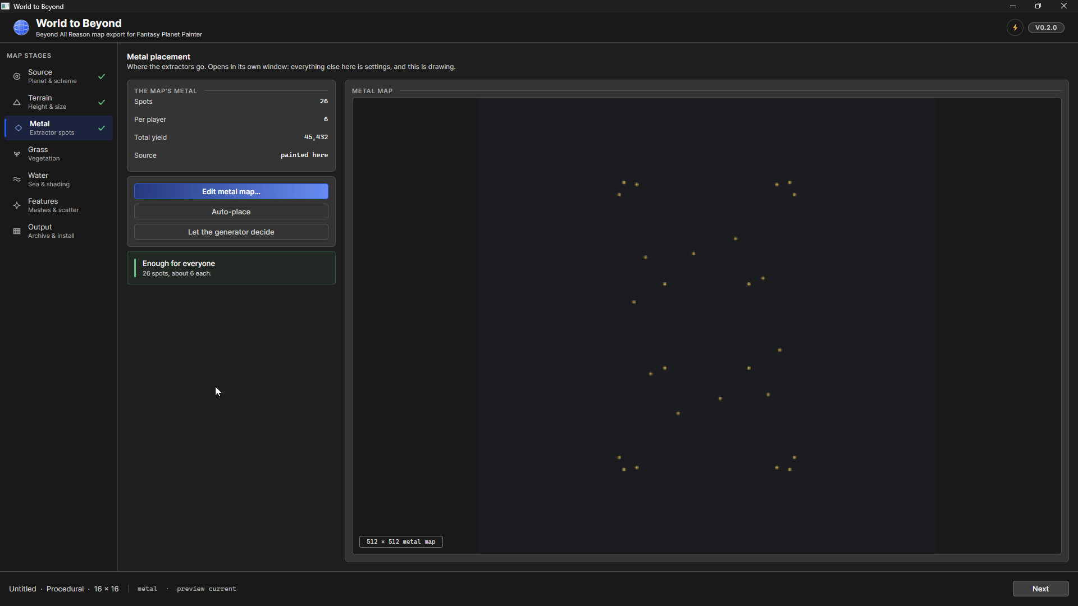
Task: Minimize the World to Beyond window
Action: coord(1013,6)
